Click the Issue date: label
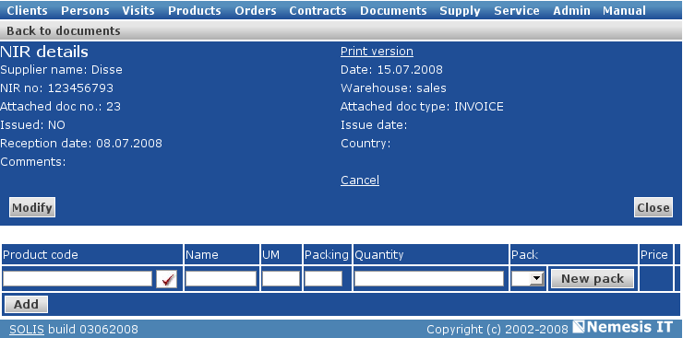 click(374, 125)
